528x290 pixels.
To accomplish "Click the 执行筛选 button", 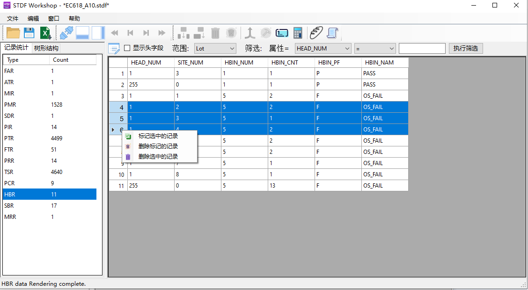I will pos(465,49).
